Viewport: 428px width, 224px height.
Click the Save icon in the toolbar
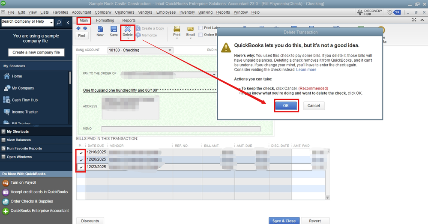point(114,29)
